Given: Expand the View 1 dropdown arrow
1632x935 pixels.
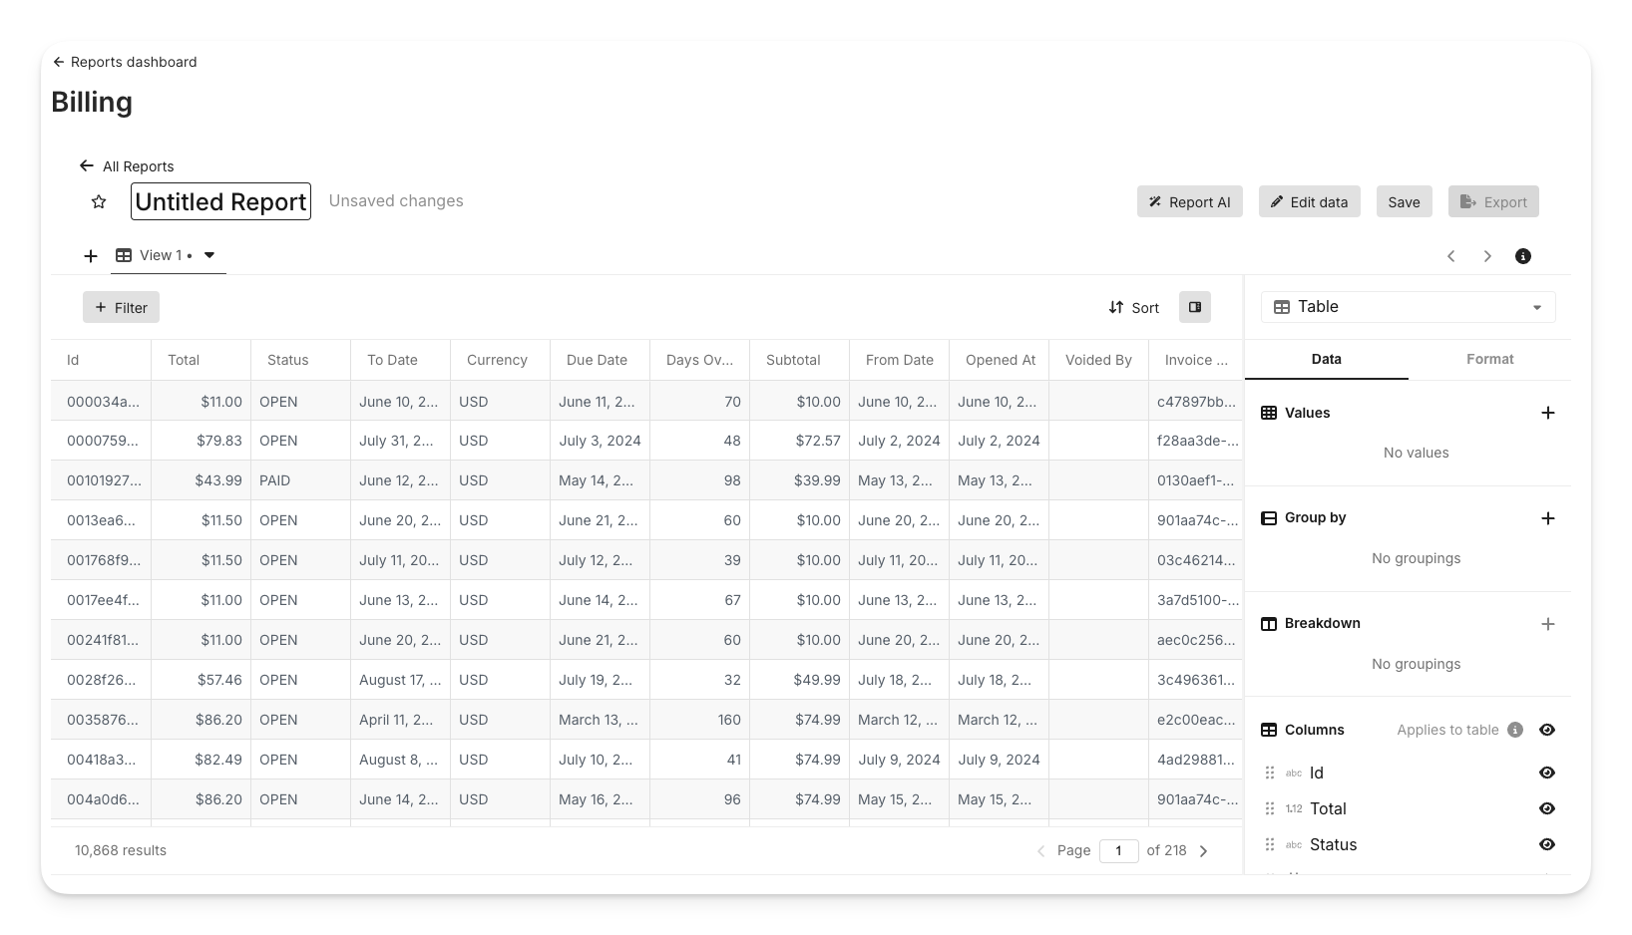Looking at the screenshot, I should point(209,255).
